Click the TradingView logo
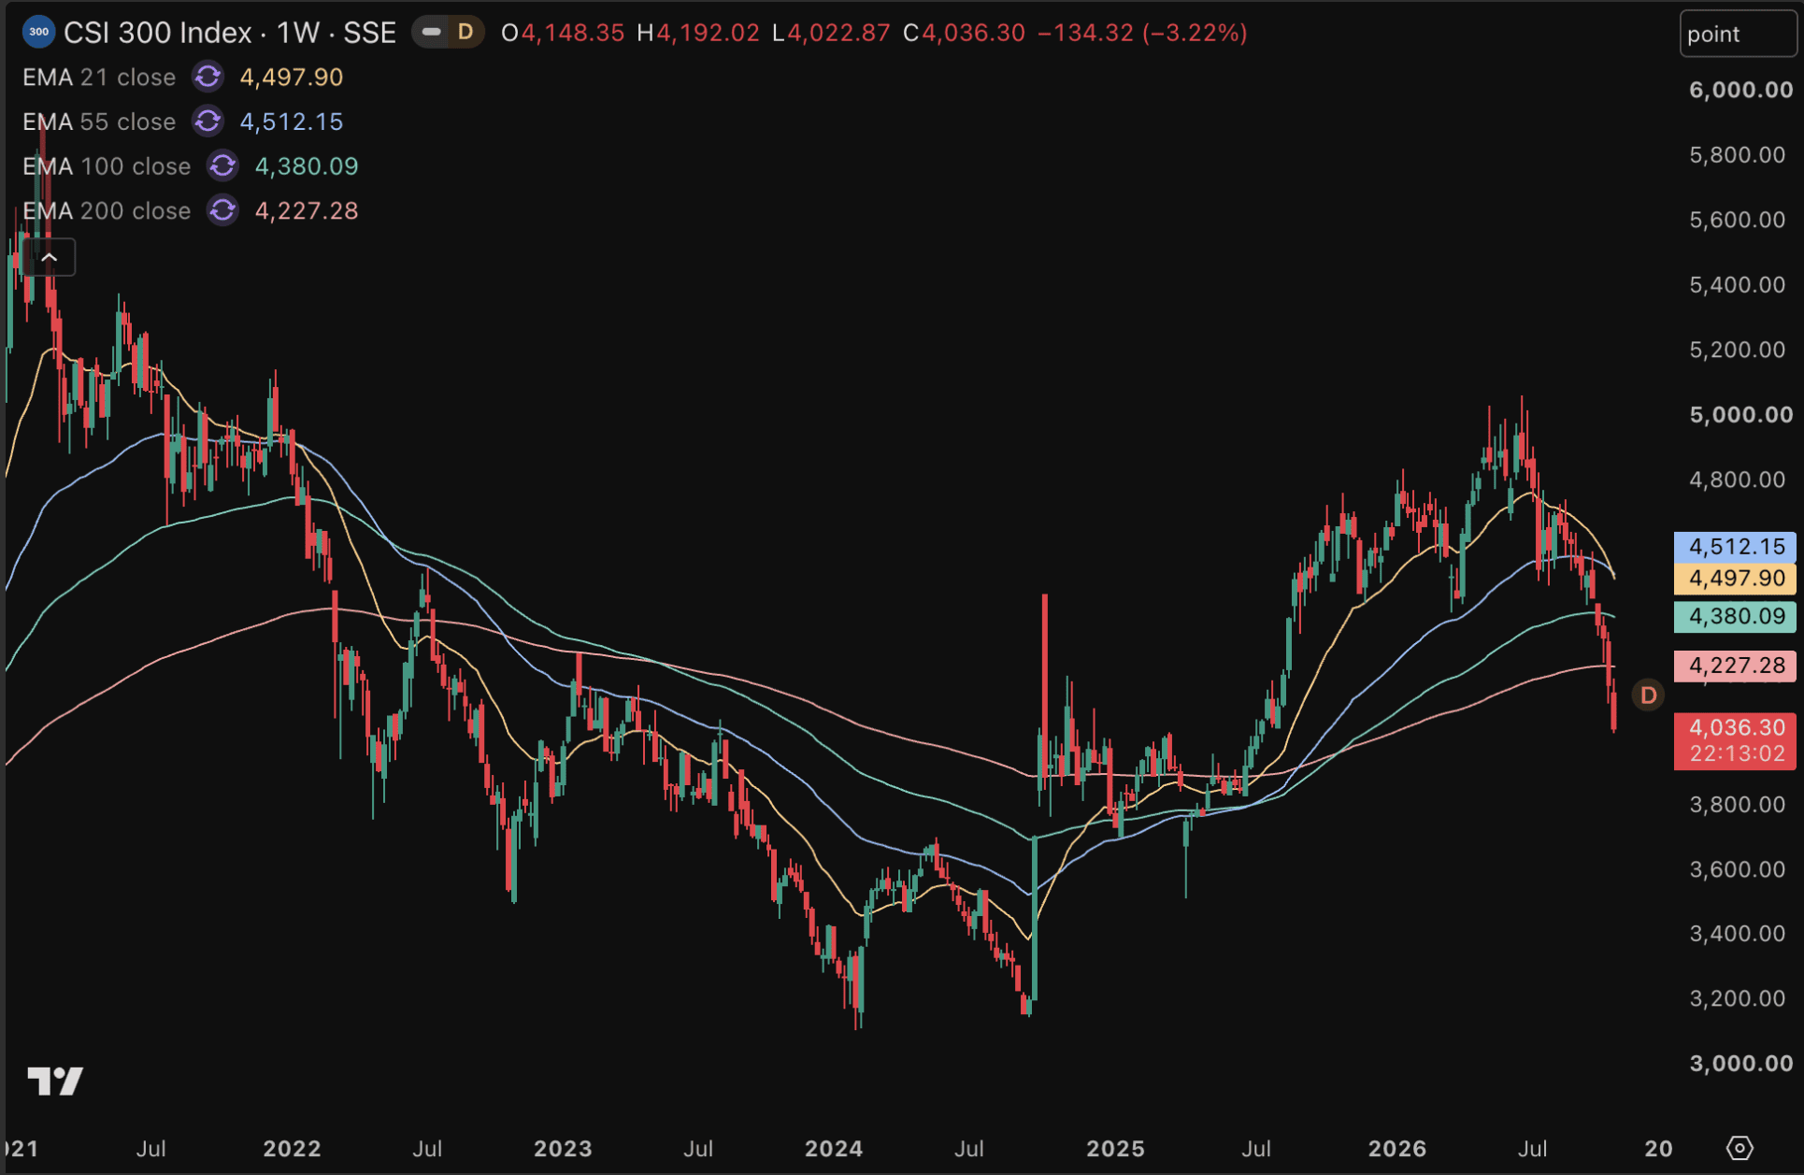The image size is (1804, 1175). pos(55,1081)
